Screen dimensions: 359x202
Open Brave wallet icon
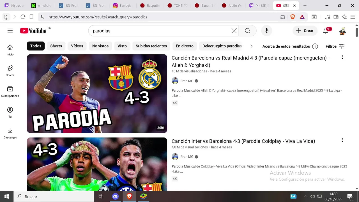click(336, 17)
